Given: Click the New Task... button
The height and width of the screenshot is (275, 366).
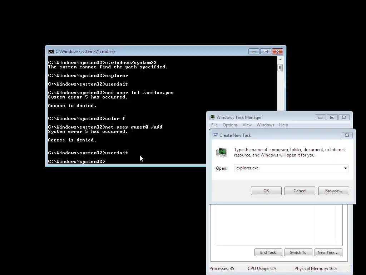Looking at the screenshot, I should click(x=328, y=252).
